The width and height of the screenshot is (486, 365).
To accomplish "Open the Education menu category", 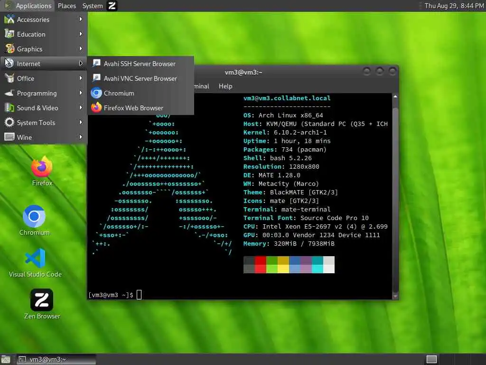I will tap(44, 34).
